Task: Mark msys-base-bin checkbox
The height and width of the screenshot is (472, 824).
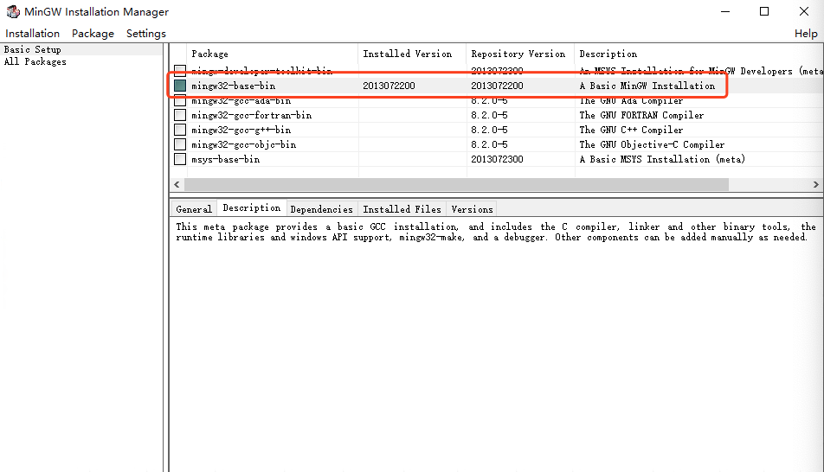Action: point(180,159)
